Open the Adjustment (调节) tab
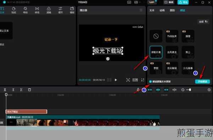Viewport: 213px width, 140px height. [60, 10]
